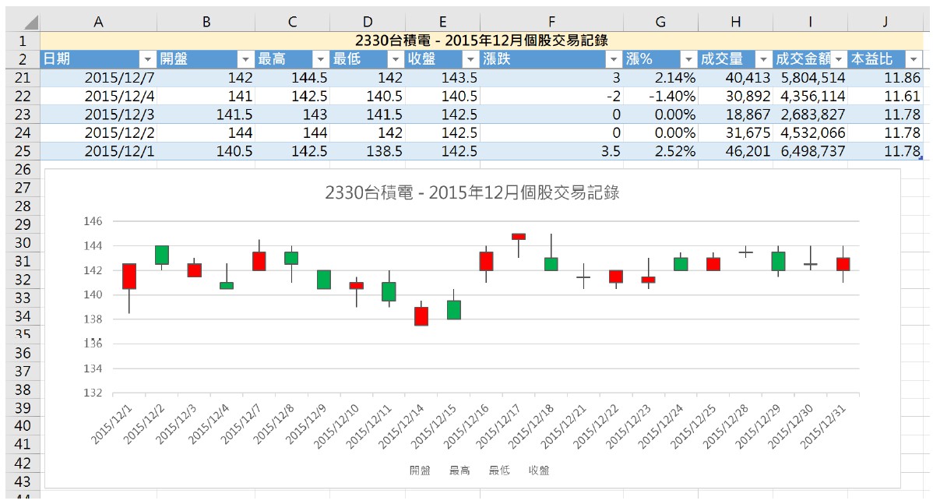933x504 pixels.
Task: Open the 收盤 column filter dropdown
Action: pos(470,59)
